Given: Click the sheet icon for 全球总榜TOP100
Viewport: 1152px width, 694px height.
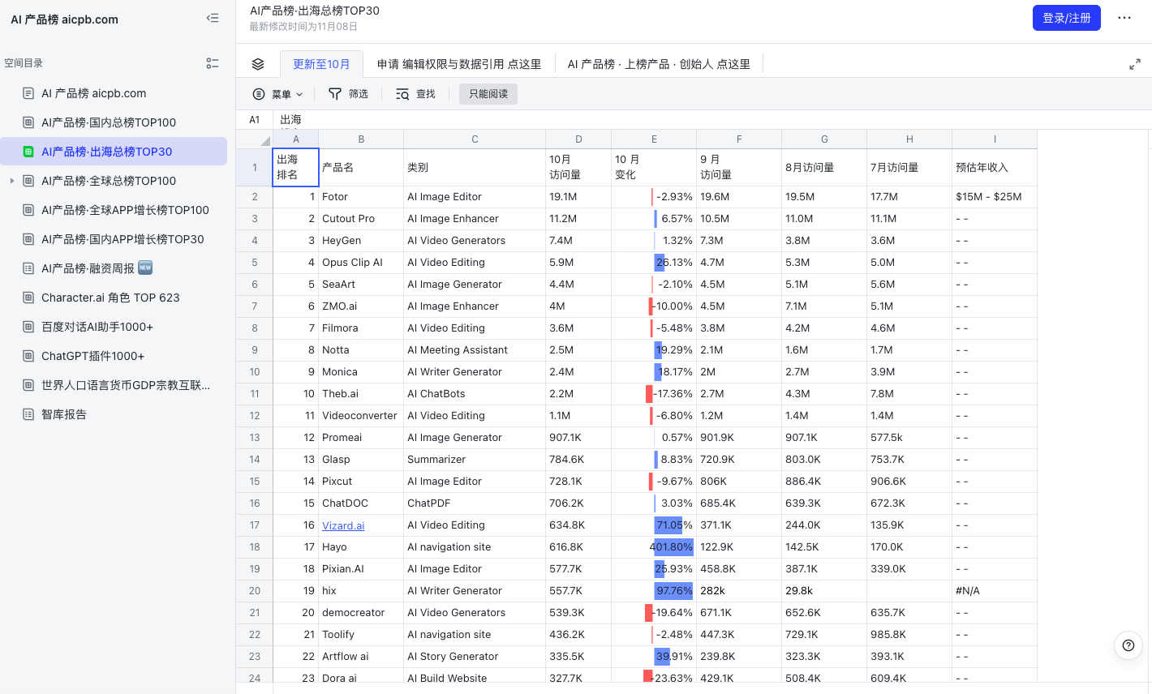Looking at the screenshot, I should coord(28,181).
